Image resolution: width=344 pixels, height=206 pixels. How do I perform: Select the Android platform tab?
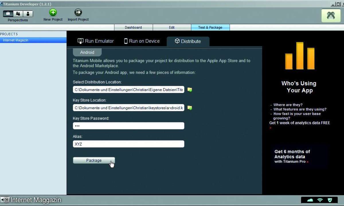point(87,52)
